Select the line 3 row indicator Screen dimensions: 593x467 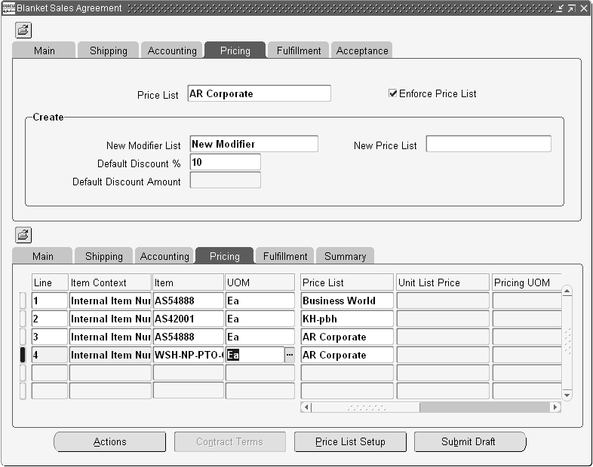pyautogui.click(x=23, y=337)
